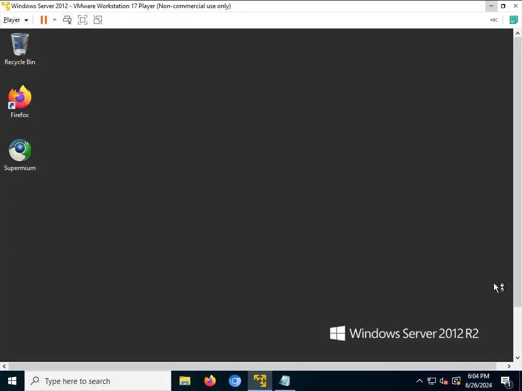Expand the power options dropdown arrow
The width and height of the screenshot is (522, 391).
click(55, 20)
